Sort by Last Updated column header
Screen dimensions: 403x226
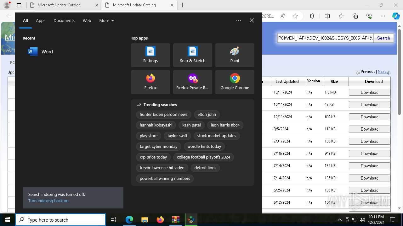pyautogui.click(x=287, y=81)
